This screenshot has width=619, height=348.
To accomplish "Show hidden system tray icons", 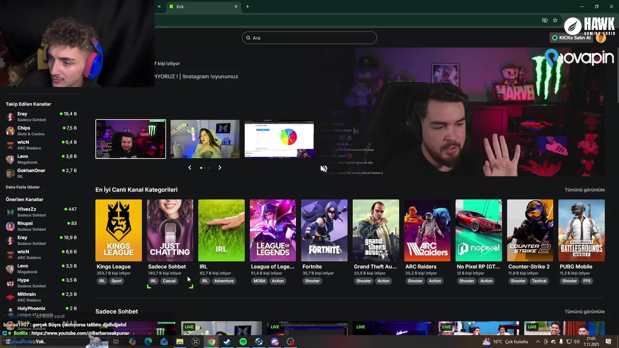I will [x=538, y=342].
